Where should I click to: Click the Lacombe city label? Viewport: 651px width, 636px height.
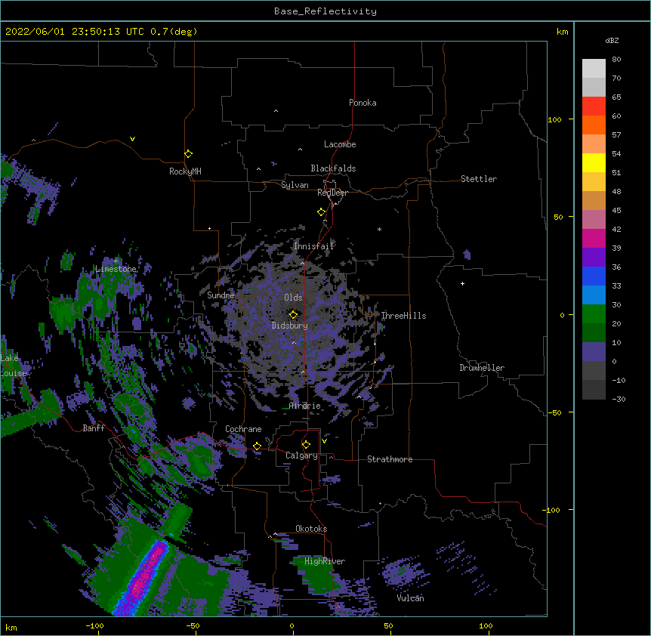pyautogui.click(x=340, y=144)
